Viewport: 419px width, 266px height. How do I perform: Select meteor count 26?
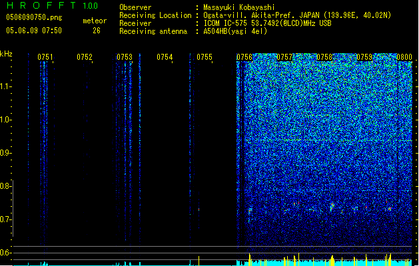[97, 31]
